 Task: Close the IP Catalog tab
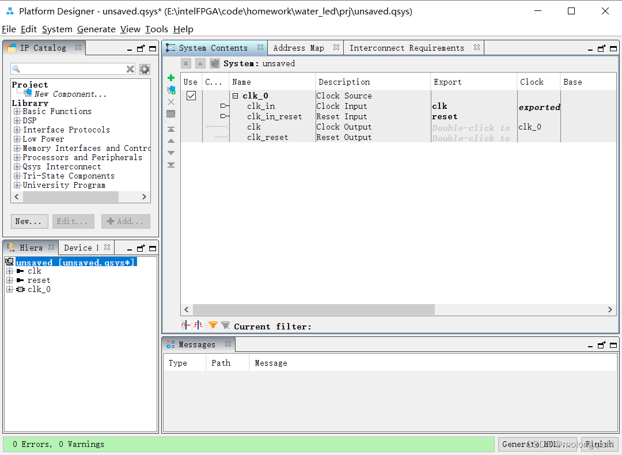[78, 47]
